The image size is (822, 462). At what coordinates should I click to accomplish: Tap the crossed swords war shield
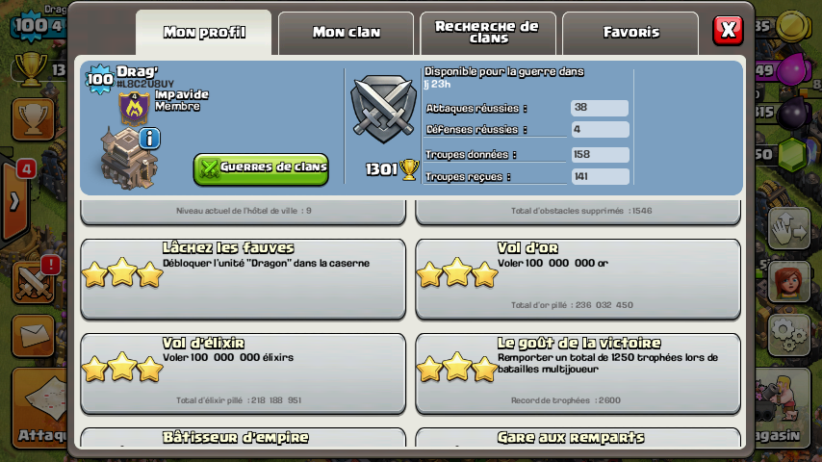coord(383,109)
